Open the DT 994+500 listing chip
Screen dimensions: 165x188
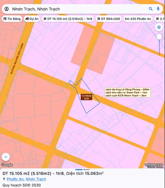click(109, 19)
